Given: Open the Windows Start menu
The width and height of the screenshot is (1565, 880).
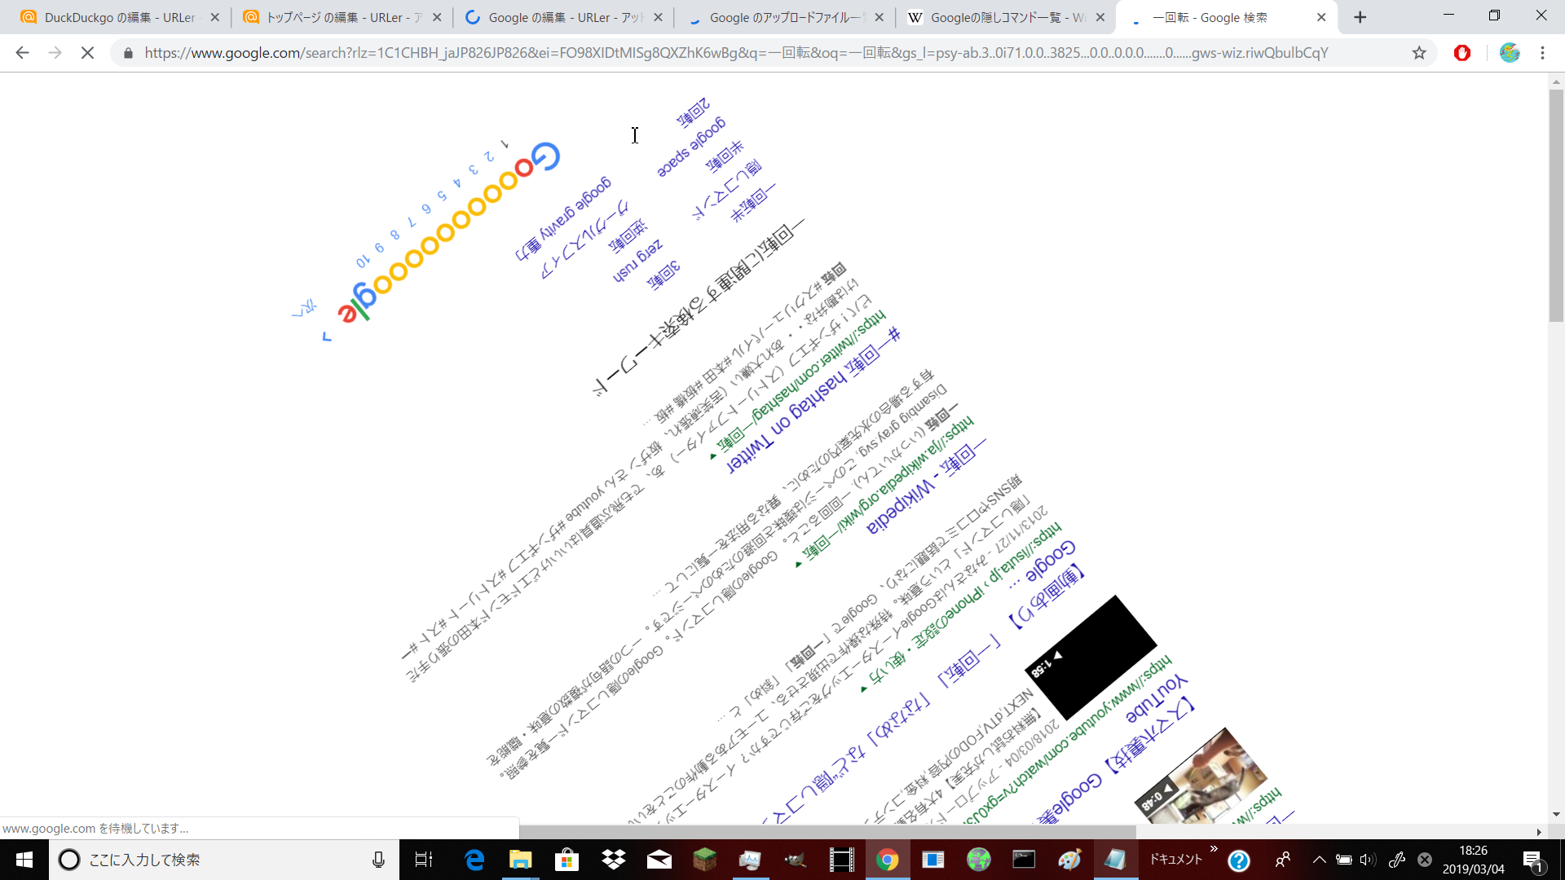Looking at the screenshot, I should pos(24,860).
